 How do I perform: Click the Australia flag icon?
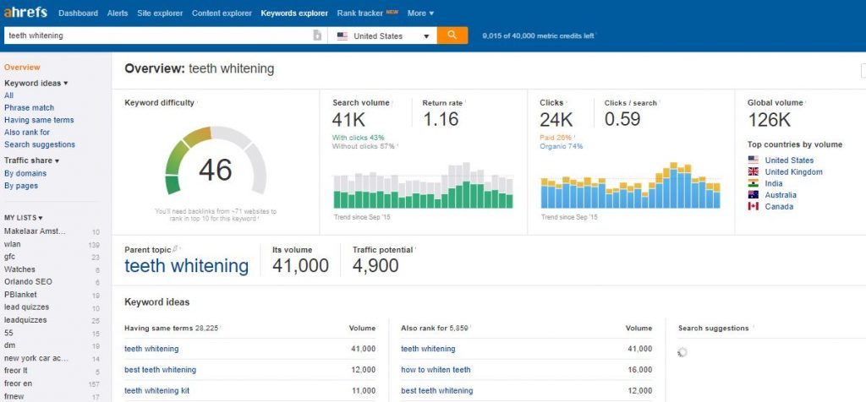coord(754,194)
